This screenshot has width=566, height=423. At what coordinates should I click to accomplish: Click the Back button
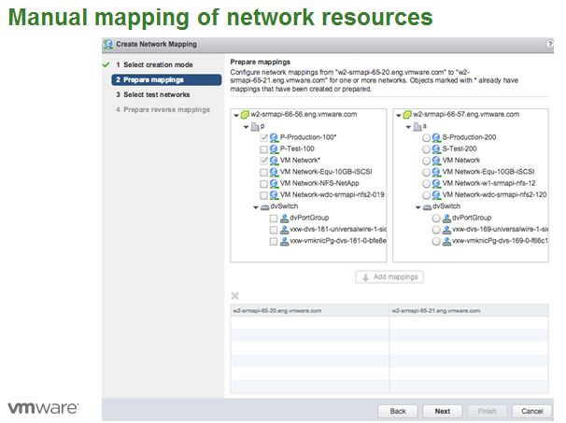click(x=397, y=411)
